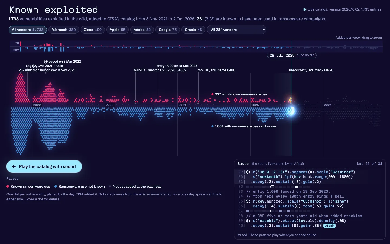Click the 2025 year label on the axis
The image size is (390, 244).
pyautogui.click(x=255, y=105)
